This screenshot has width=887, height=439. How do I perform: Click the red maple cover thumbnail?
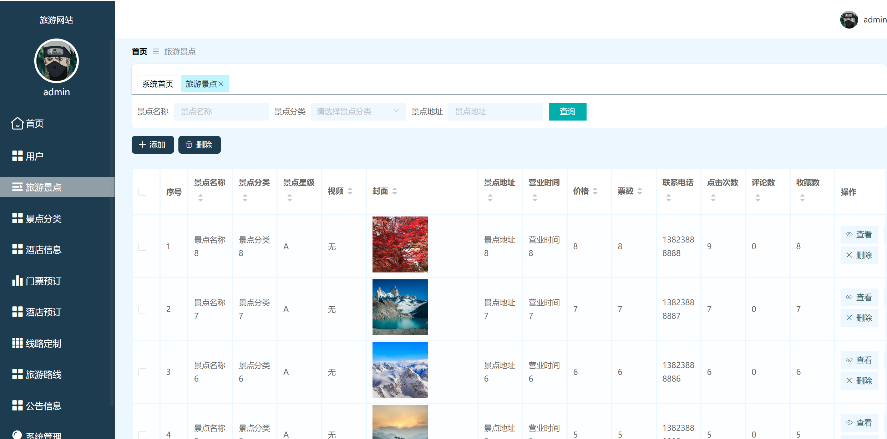[x=400, y=244]
